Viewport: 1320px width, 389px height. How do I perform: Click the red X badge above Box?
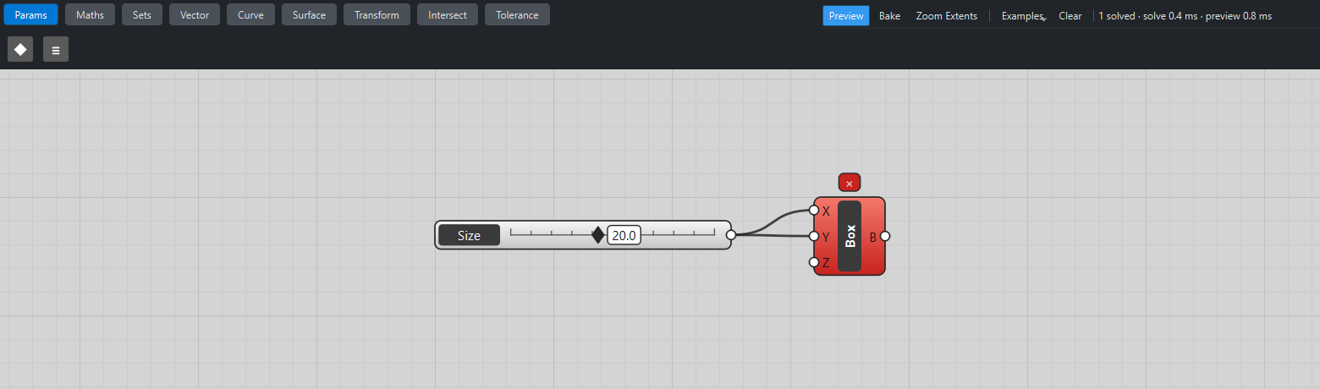[x=850, y=183]
